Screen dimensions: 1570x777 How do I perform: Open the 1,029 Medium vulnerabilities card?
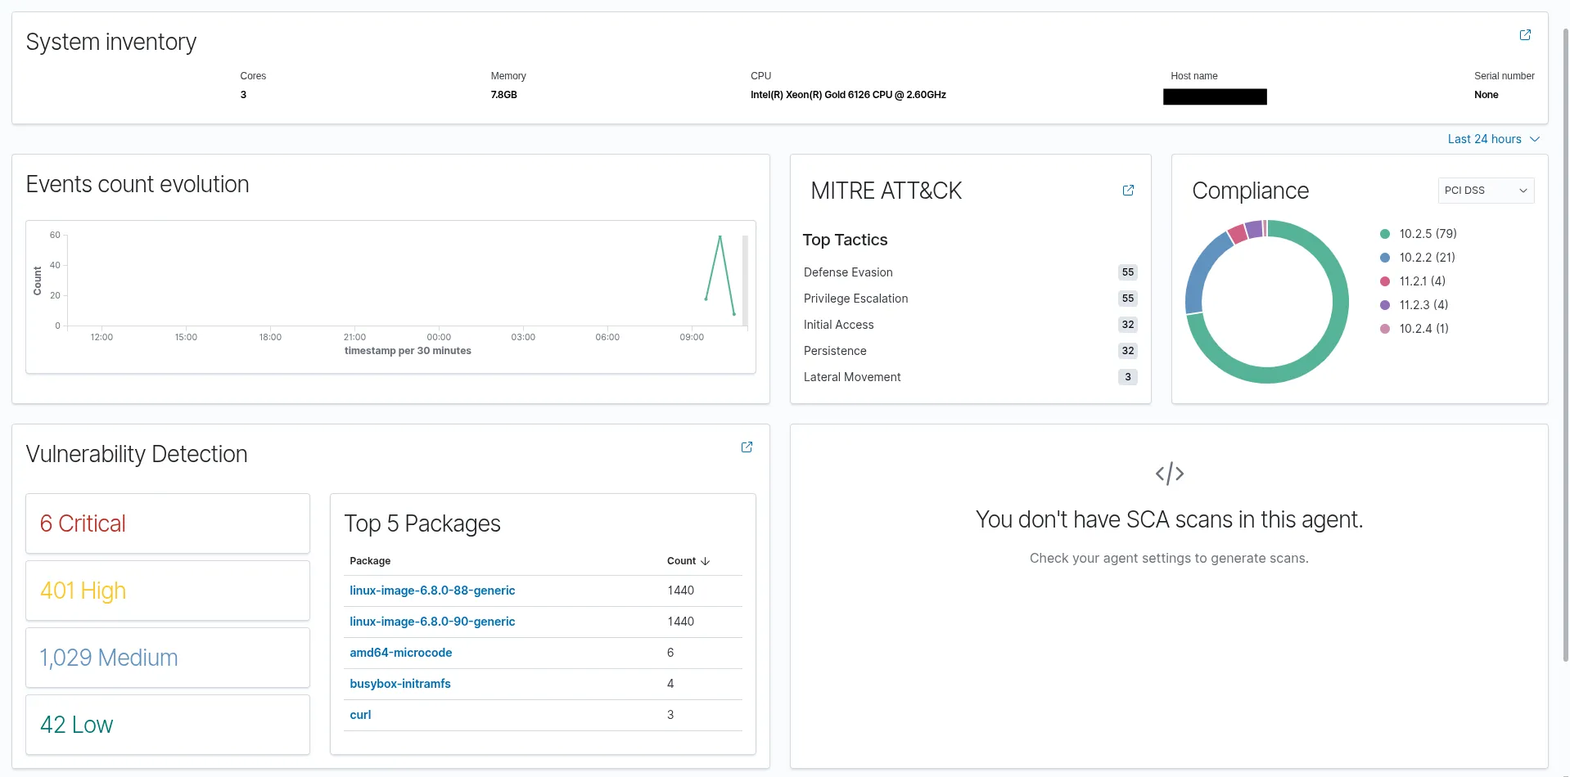[x=168, y=658]
